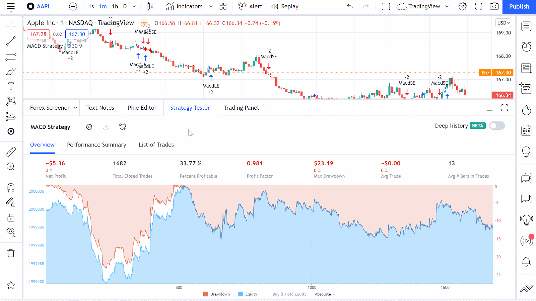Viewport: 536px width, 301px height.
Task: Open the Text Notes tab
Action: pos(100,108)
